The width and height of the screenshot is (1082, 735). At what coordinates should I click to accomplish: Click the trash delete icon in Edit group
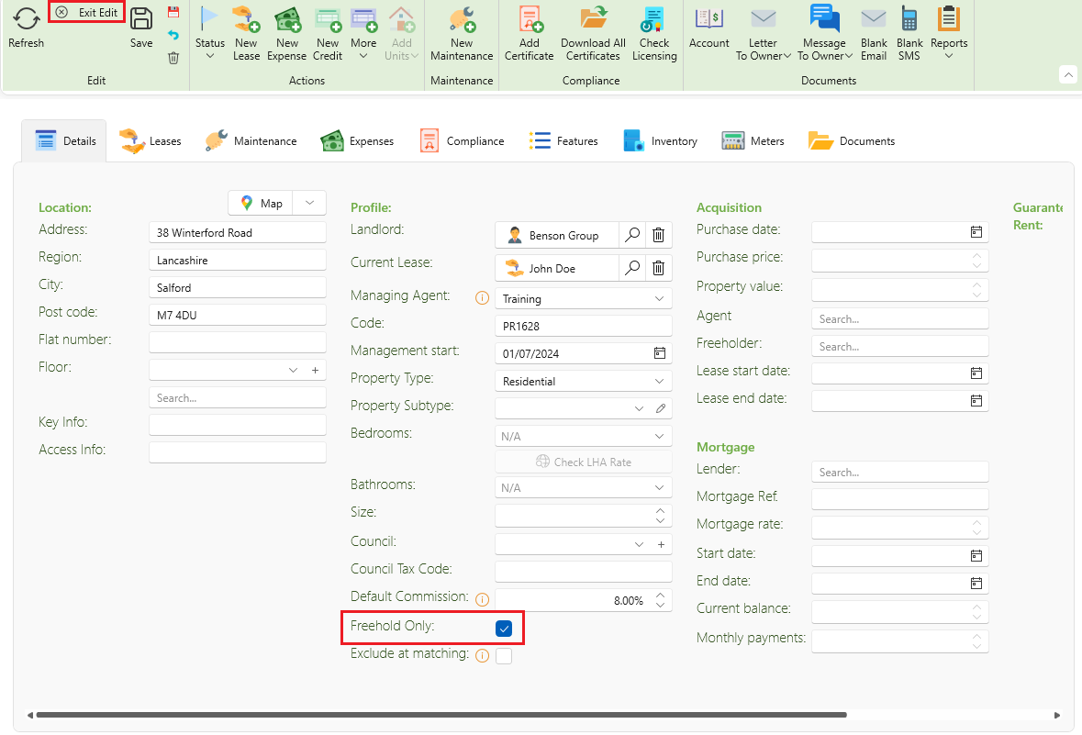173,58
